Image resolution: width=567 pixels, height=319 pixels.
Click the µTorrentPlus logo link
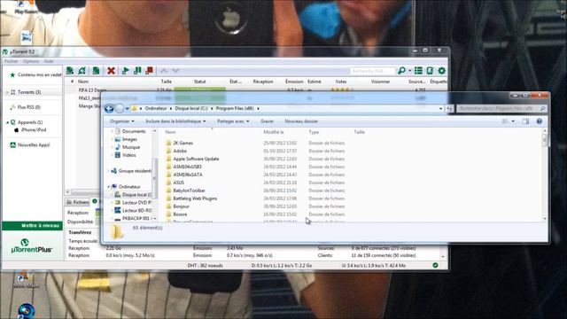point(32,246)
